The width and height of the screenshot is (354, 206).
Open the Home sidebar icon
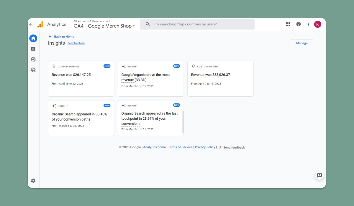[33, 38]
